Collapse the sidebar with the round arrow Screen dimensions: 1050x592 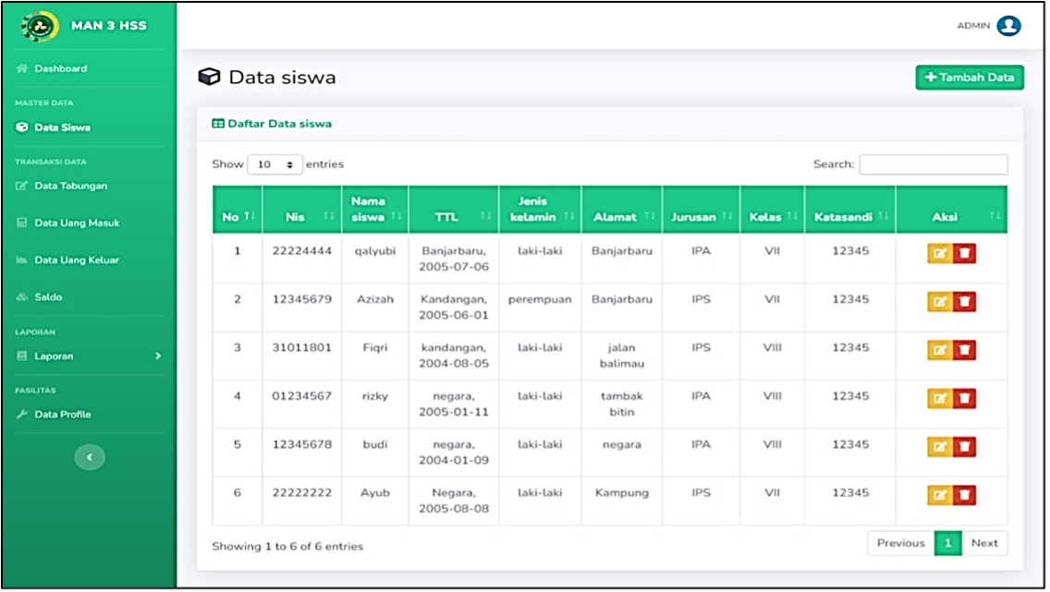click(90, 457)
